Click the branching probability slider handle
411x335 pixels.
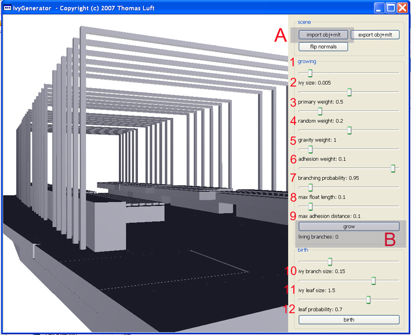pyautogui.click(x=393, y=168)
